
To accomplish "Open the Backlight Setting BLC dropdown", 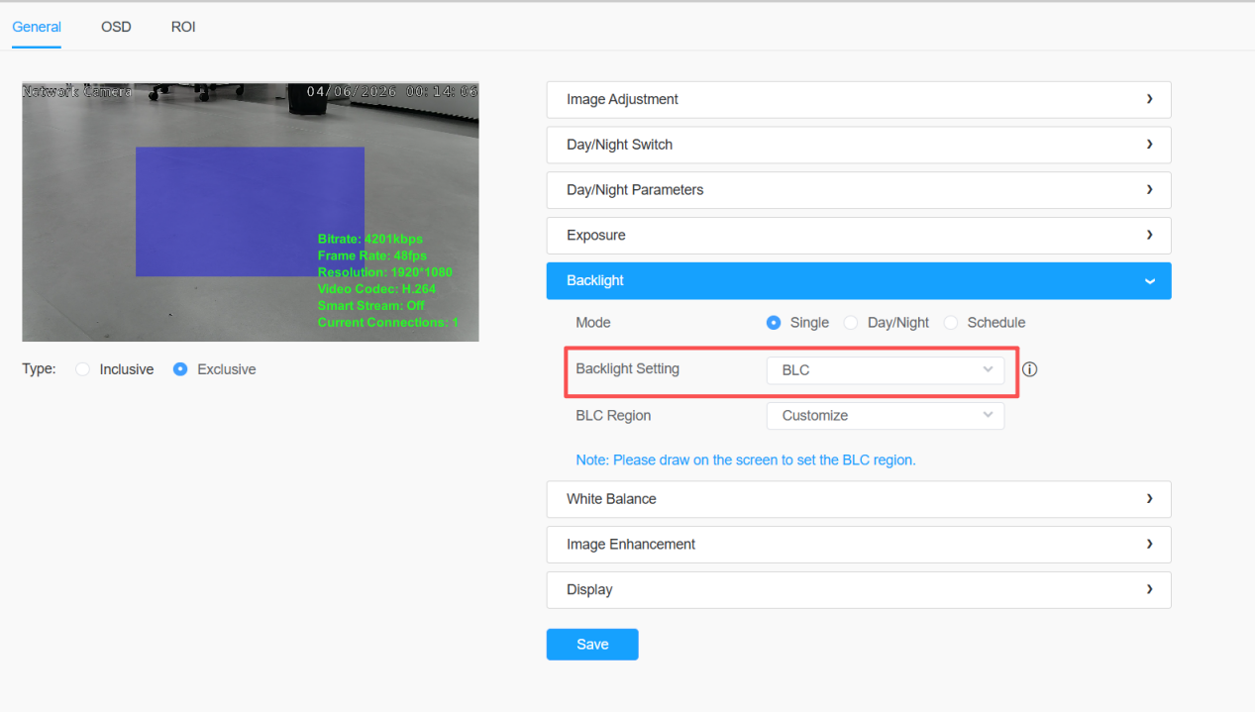I will (886, 370).
